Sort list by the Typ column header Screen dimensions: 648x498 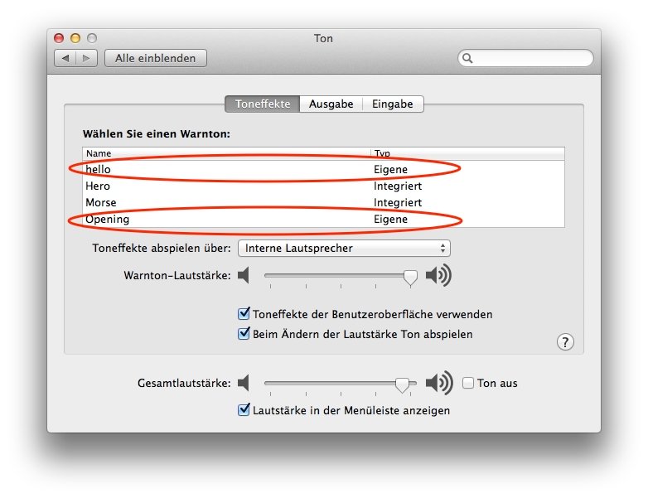pyautogui.click(x=467, y=154)
